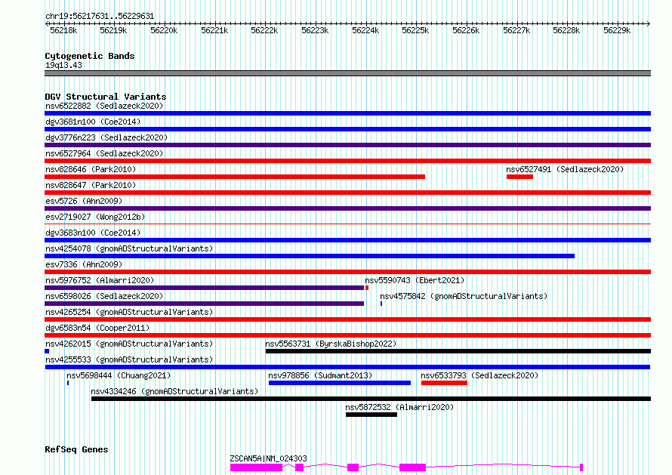
Task: Click the black bar under nsv5563731 (ByrskaBishop2022)
Action: point(458,351)
